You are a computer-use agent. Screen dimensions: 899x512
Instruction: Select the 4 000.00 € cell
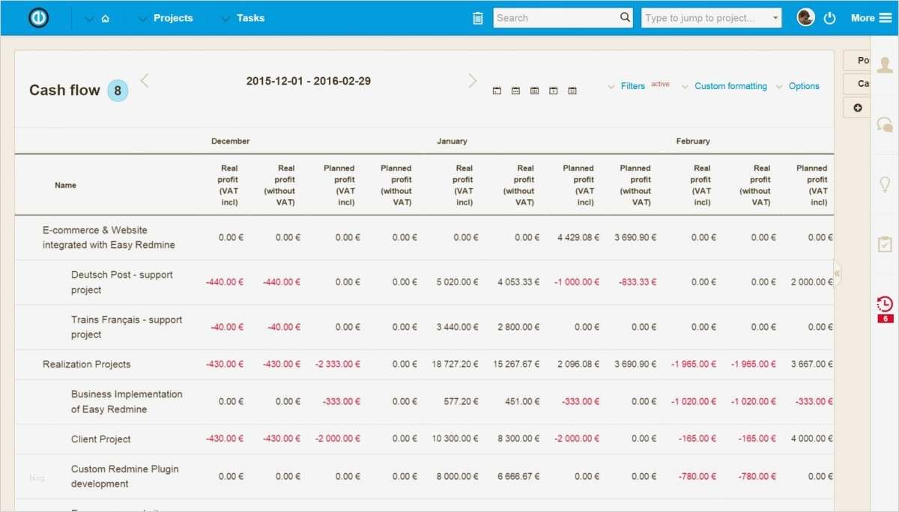812,439
